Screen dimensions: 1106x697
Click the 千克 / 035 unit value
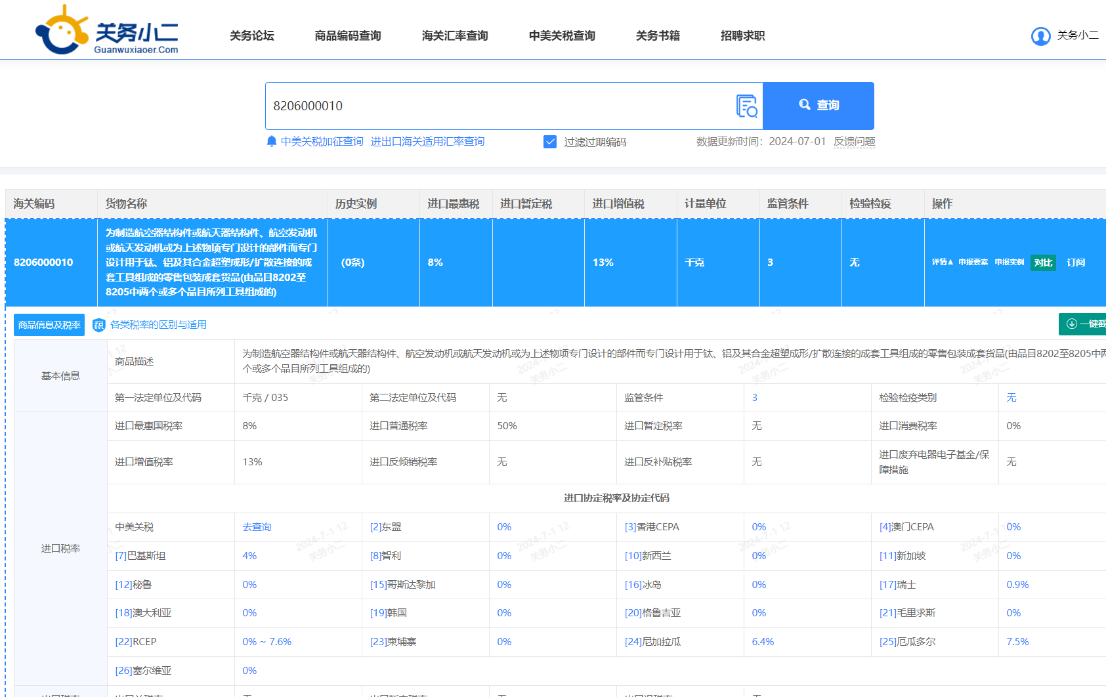click(x=265, y=398)
